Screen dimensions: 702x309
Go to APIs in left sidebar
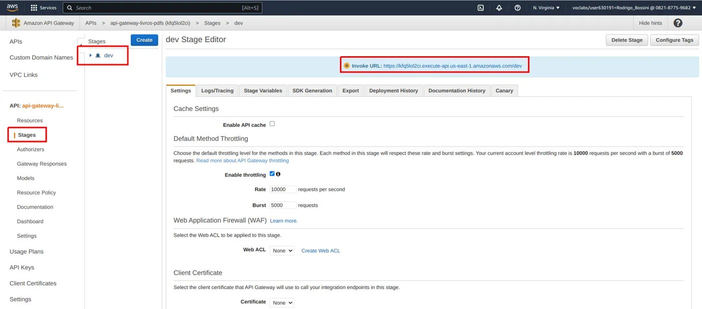click(16, 42)
